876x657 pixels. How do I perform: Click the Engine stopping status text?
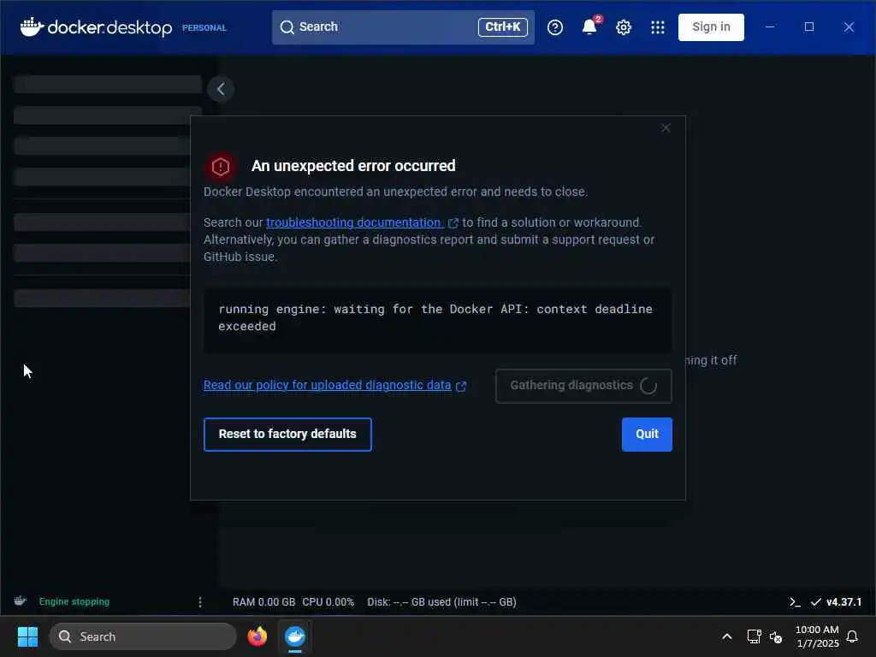74,601
